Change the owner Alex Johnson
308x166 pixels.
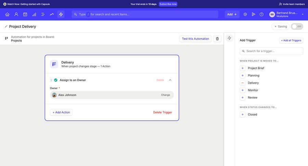point(165,95)
